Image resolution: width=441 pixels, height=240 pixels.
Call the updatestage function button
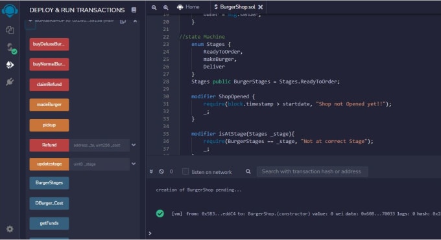point(49,164)
